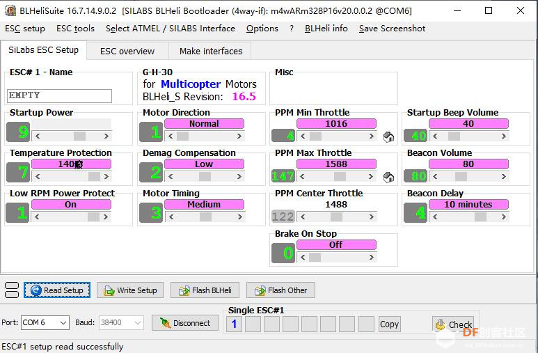
Task: Increase Startup Beep Volume with right arrow
Action: [x=503, y=136]
